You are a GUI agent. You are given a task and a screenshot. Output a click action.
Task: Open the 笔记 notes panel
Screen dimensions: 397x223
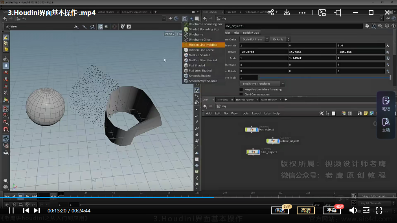tap(386, 104)
